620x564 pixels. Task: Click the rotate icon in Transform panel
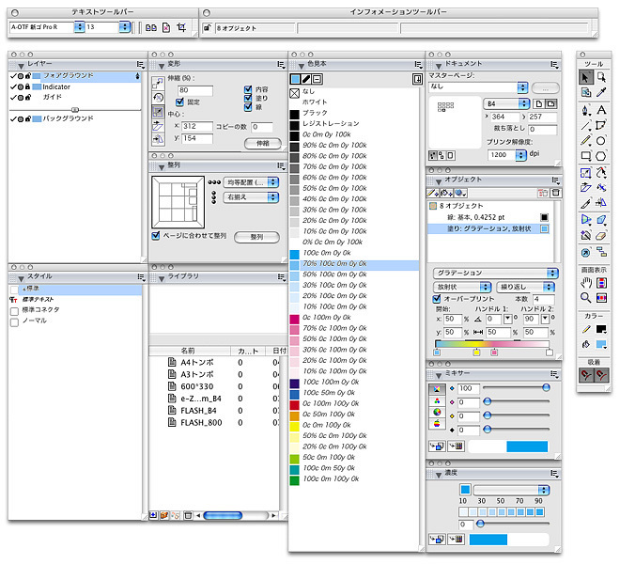pos(158,98)
